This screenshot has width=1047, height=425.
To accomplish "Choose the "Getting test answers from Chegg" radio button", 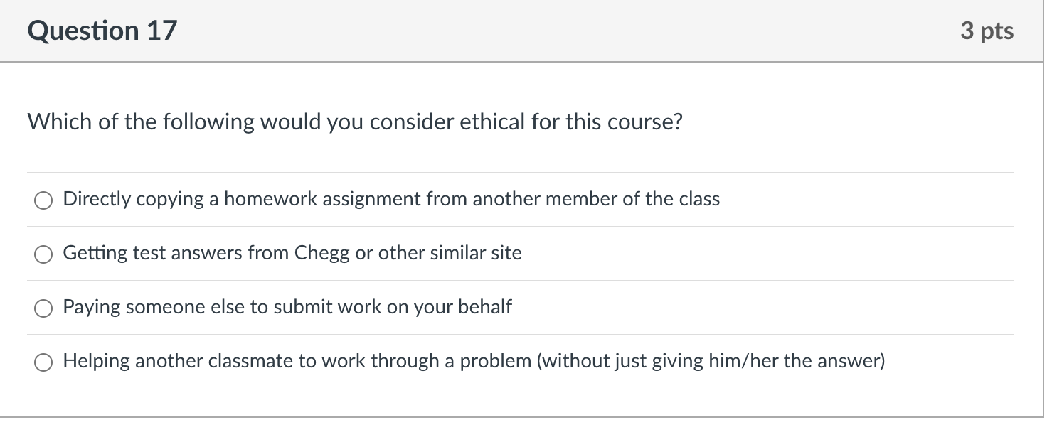I will pyautogui.click(x=43, y=254).
